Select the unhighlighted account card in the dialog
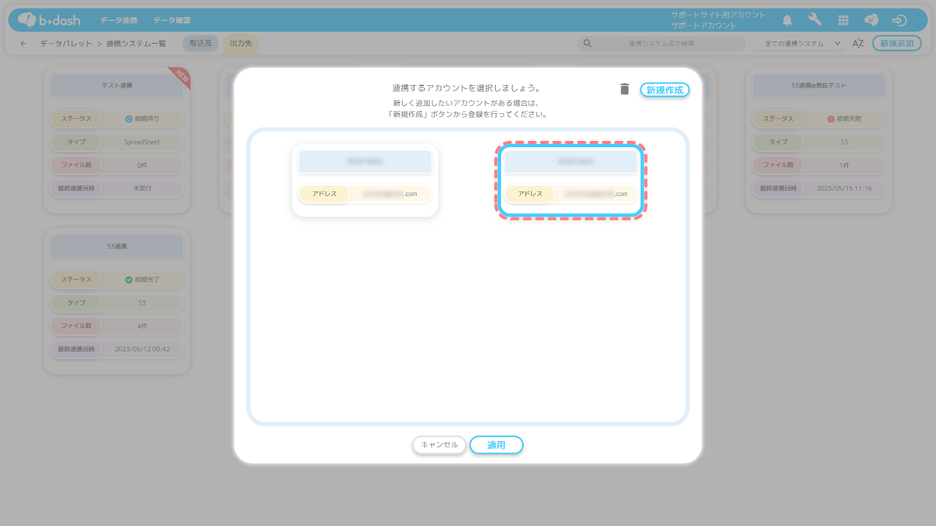This screenshot has width=936, height=526. coord(365,180)
